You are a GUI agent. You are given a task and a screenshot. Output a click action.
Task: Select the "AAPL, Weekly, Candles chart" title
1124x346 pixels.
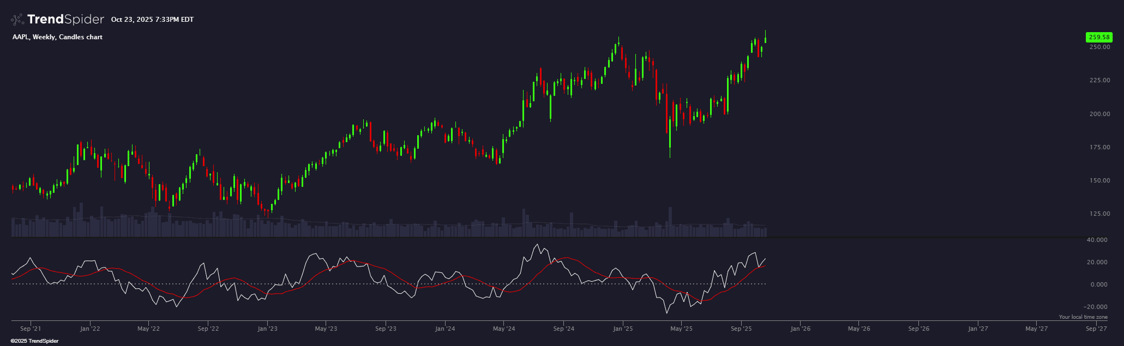[57, 37]
